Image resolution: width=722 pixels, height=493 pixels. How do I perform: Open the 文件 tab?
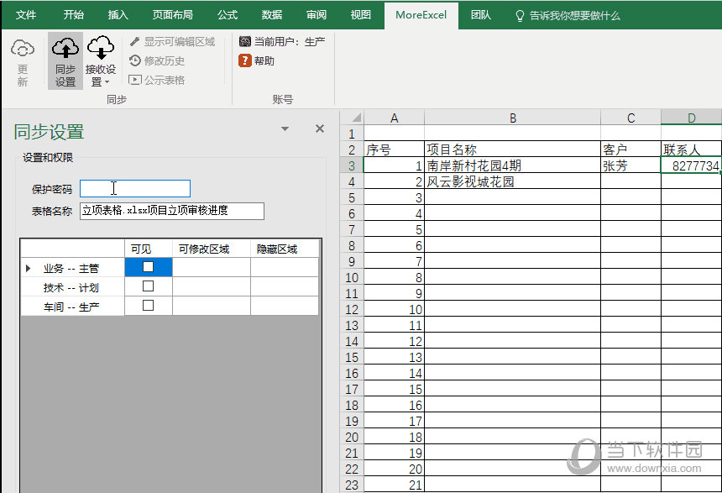(26, 15)
